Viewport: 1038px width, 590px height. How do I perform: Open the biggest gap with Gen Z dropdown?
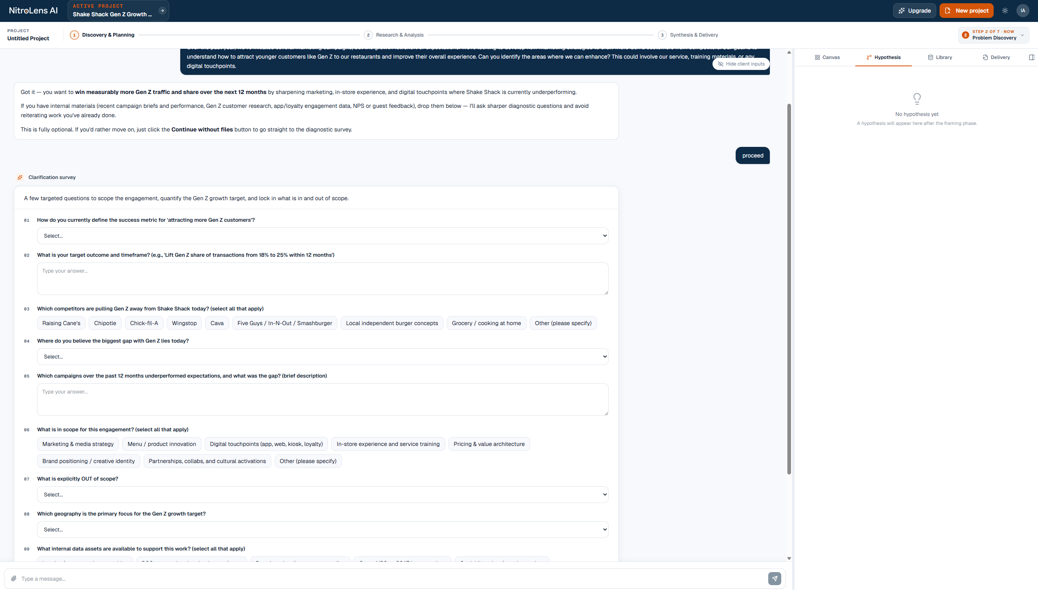323,357
